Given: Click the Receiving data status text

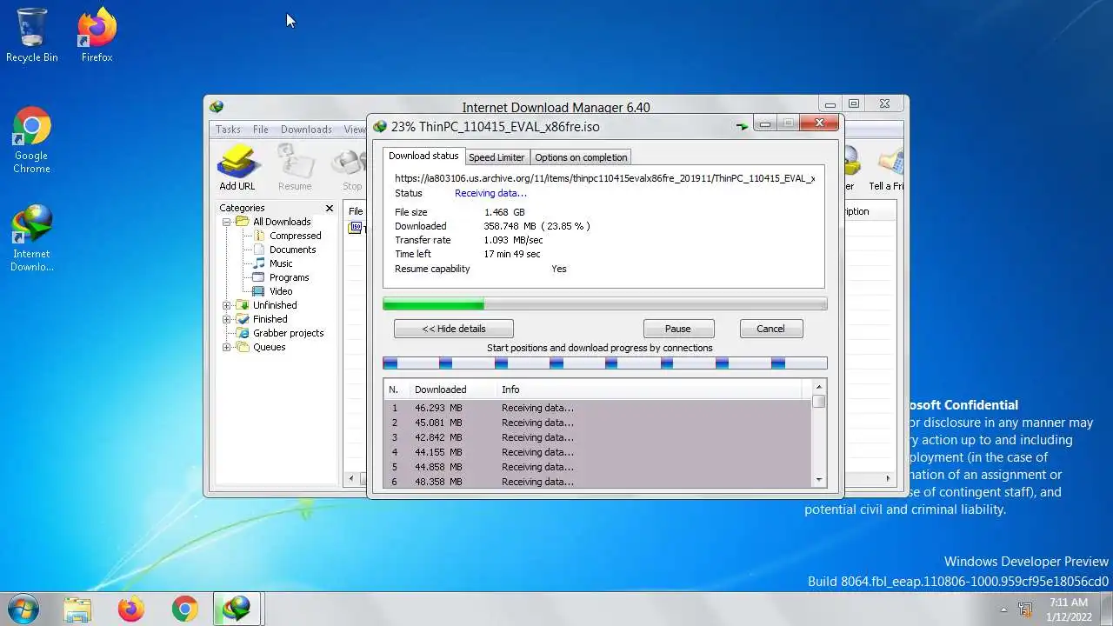Looking at the screenshot, I should [x=490, y=193].
